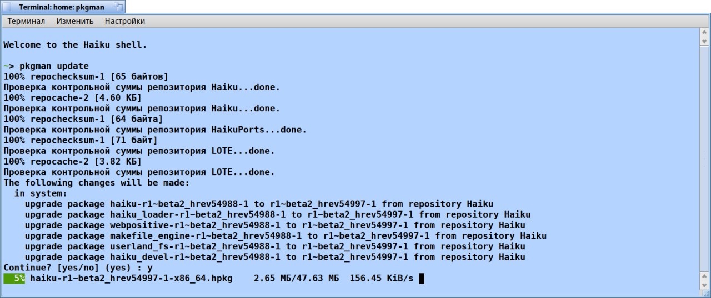Click the 'upgrade package makefile_engine' line
The height and width of the screenshot is (298, 711).
pyautogui.click(x=286, y=236)
